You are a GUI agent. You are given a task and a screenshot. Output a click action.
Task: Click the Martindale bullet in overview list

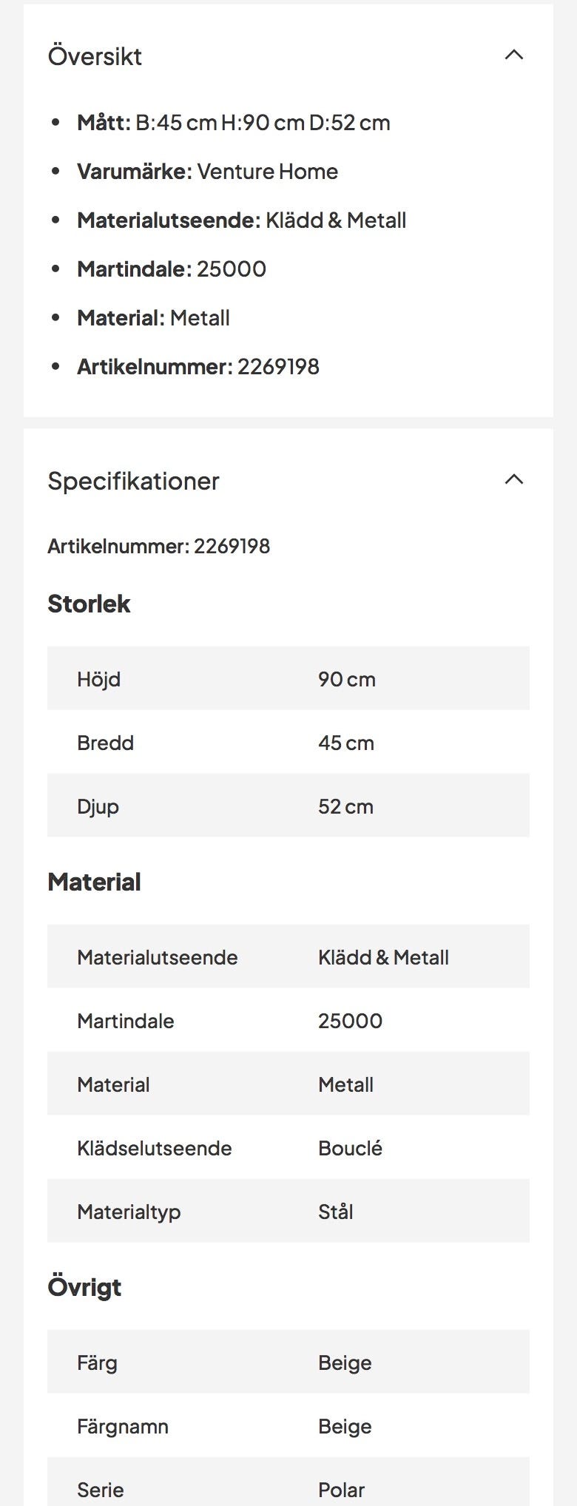[x=172, y=269]
